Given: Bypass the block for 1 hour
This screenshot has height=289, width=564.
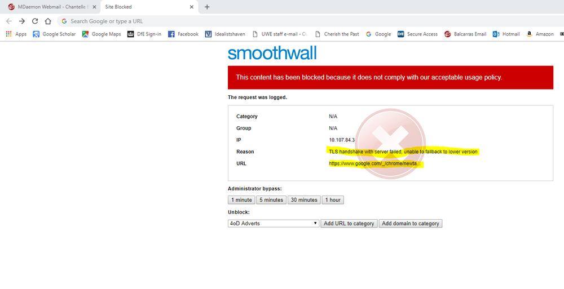Looking at the screenshot, I should pyautogui.click(x=333, y=200).
